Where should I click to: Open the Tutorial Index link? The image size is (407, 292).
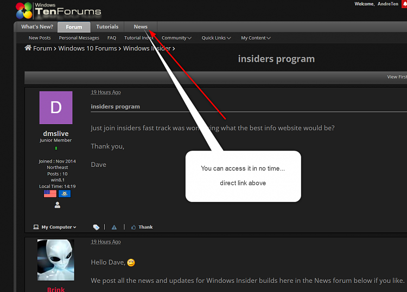[x=139, y=38]
